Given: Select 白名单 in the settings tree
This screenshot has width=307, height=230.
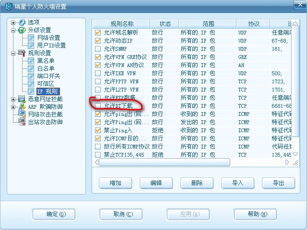Looking at the screenshot, I should point(46,69).
